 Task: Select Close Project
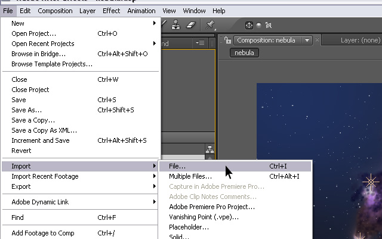tap(81, 90)
